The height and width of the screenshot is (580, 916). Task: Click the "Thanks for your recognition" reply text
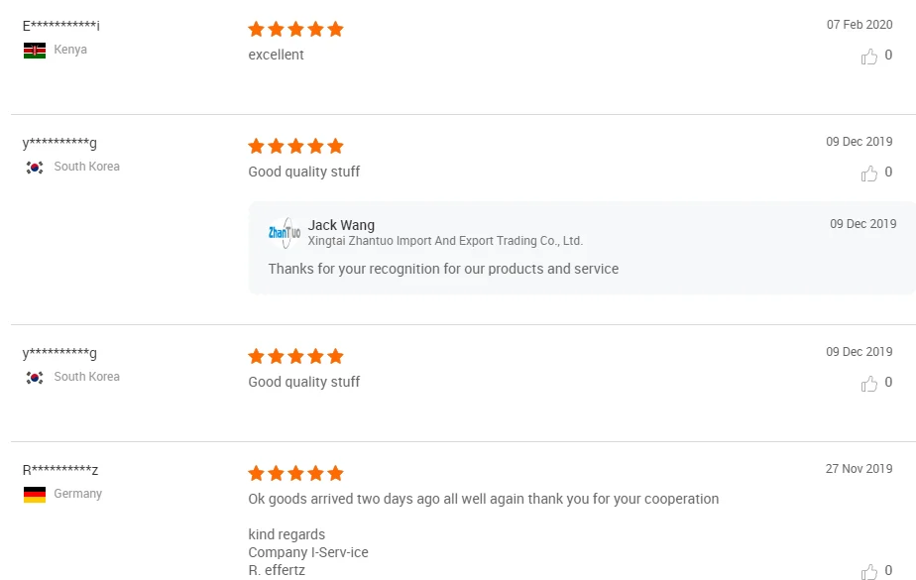coord(443,269)
